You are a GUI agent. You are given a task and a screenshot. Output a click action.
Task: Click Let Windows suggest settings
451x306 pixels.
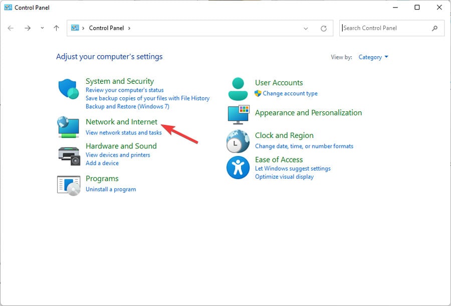[293, 169]
